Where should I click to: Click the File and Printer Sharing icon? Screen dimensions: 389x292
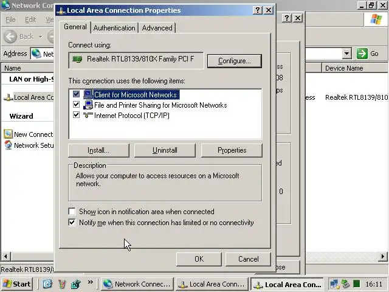[x=88, y=105]
